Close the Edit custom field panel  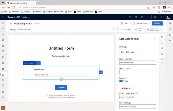(154, 39)
